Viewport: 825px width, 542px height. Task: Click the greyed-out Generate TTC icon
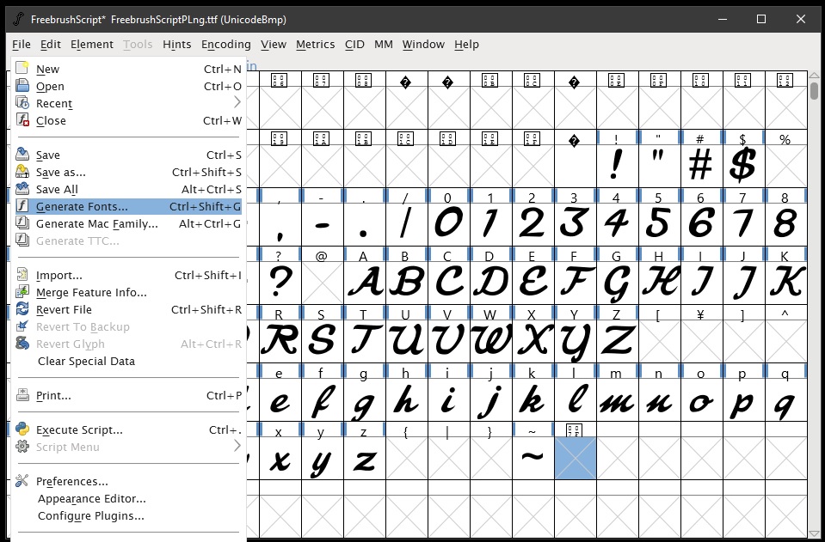(22, 241)
